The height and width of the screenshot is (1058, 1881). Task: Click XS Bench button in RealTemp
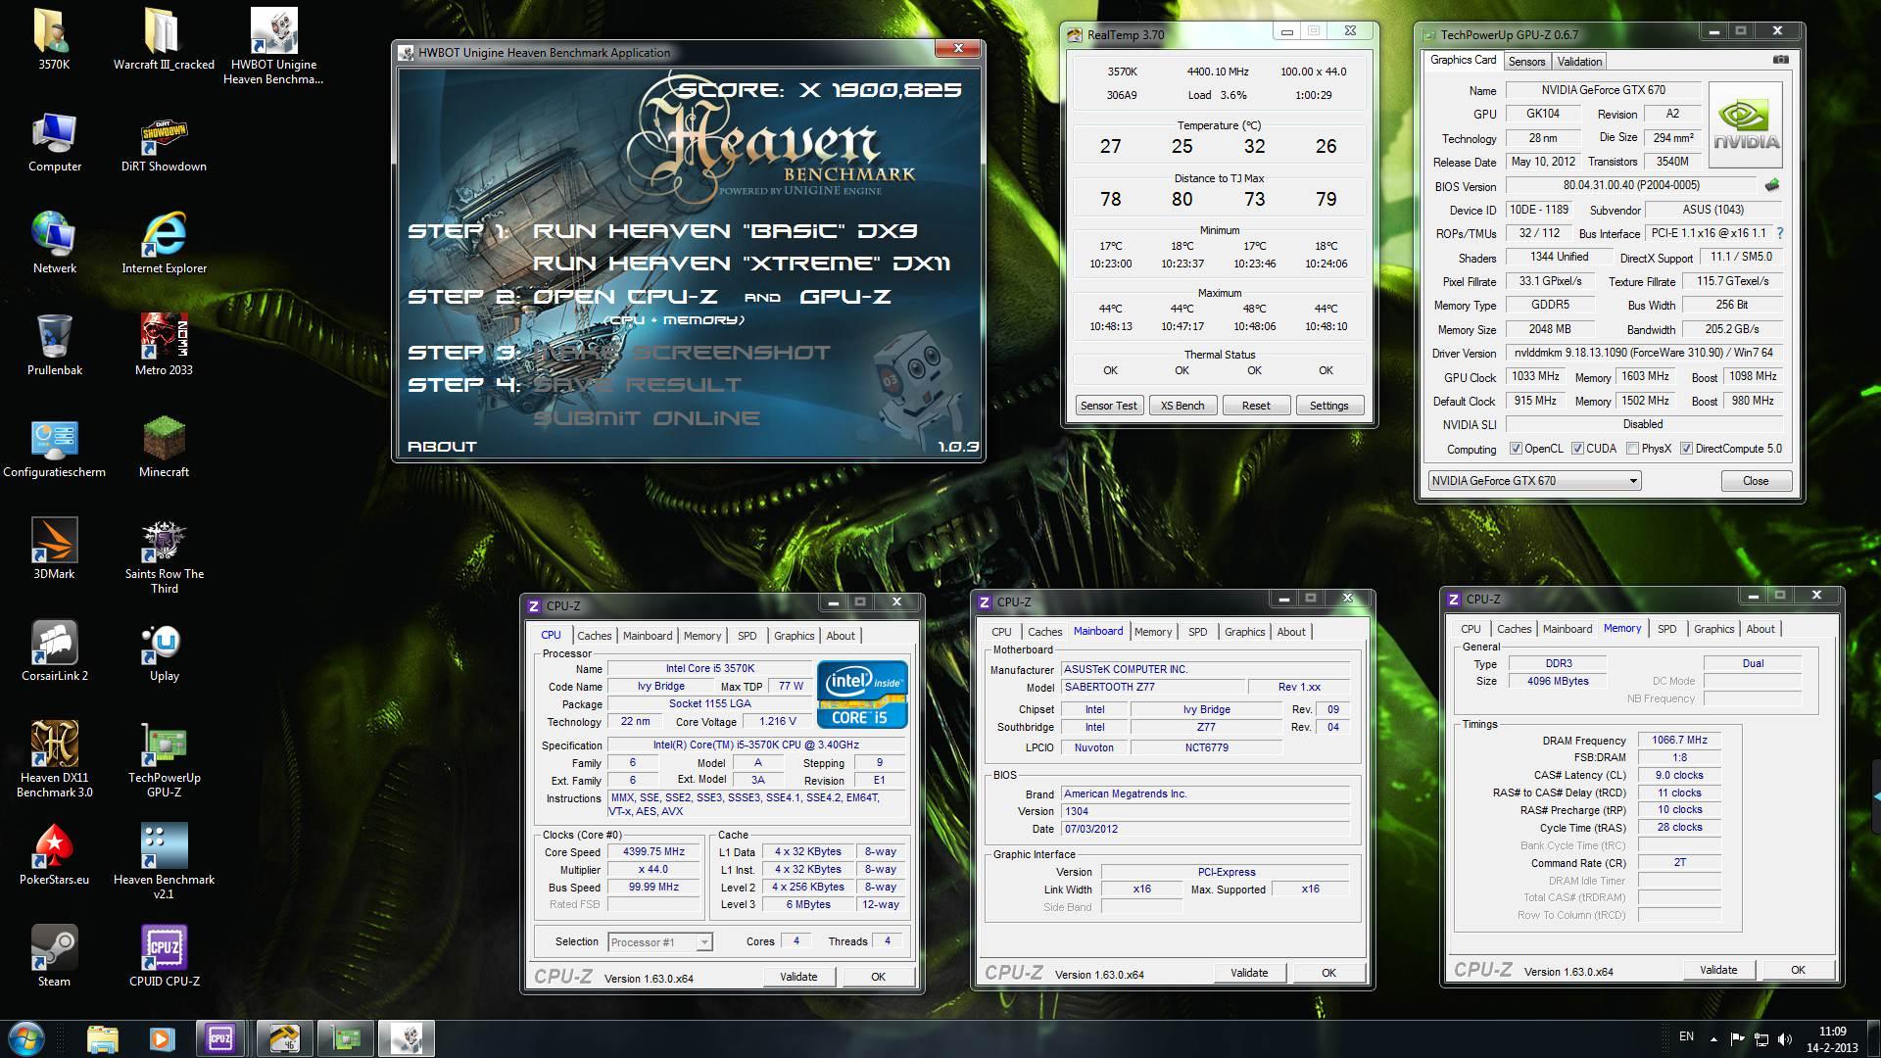pyautogui.click(x=1182, y=406)
